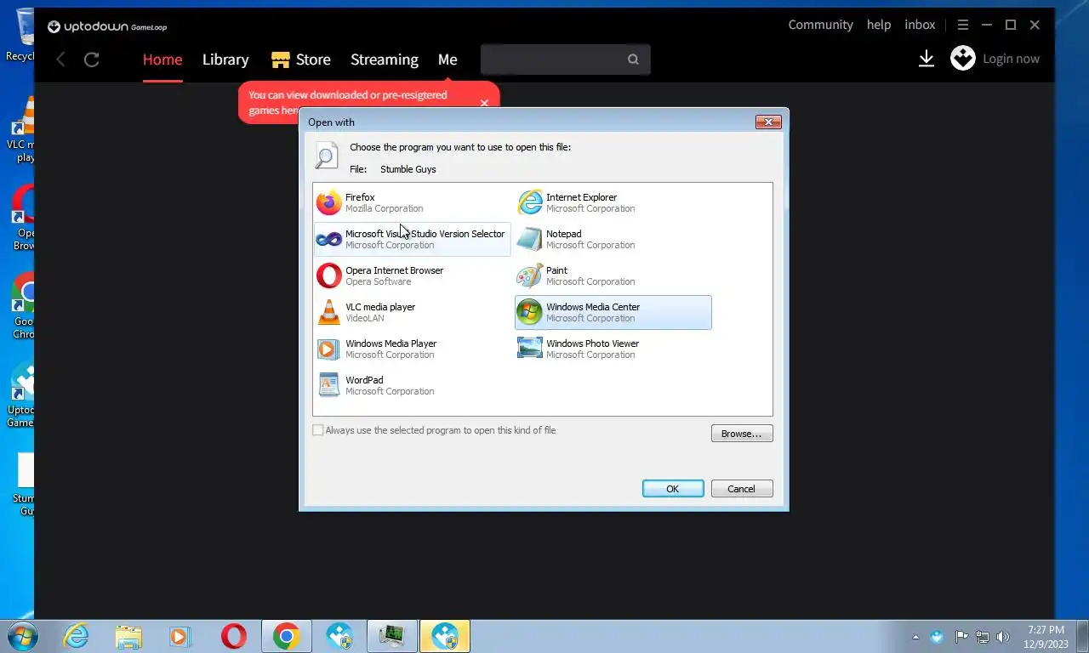This screenshot has width=1089, height=653.
Task: Select Microsoft Visual Studio Version Selector
Action: 413,239
